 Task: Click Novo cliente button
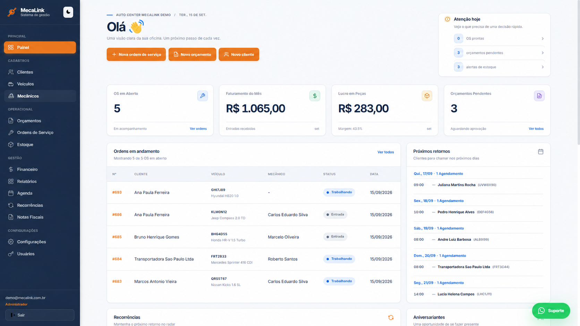pos(239,54)
